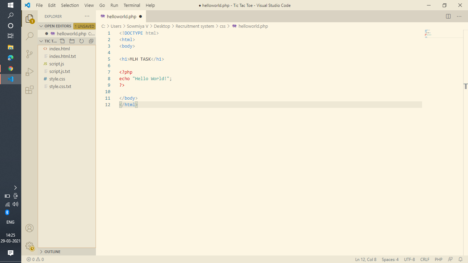Select helloworld.php under Open Editors
468x263 pixels.
point(67,34)
